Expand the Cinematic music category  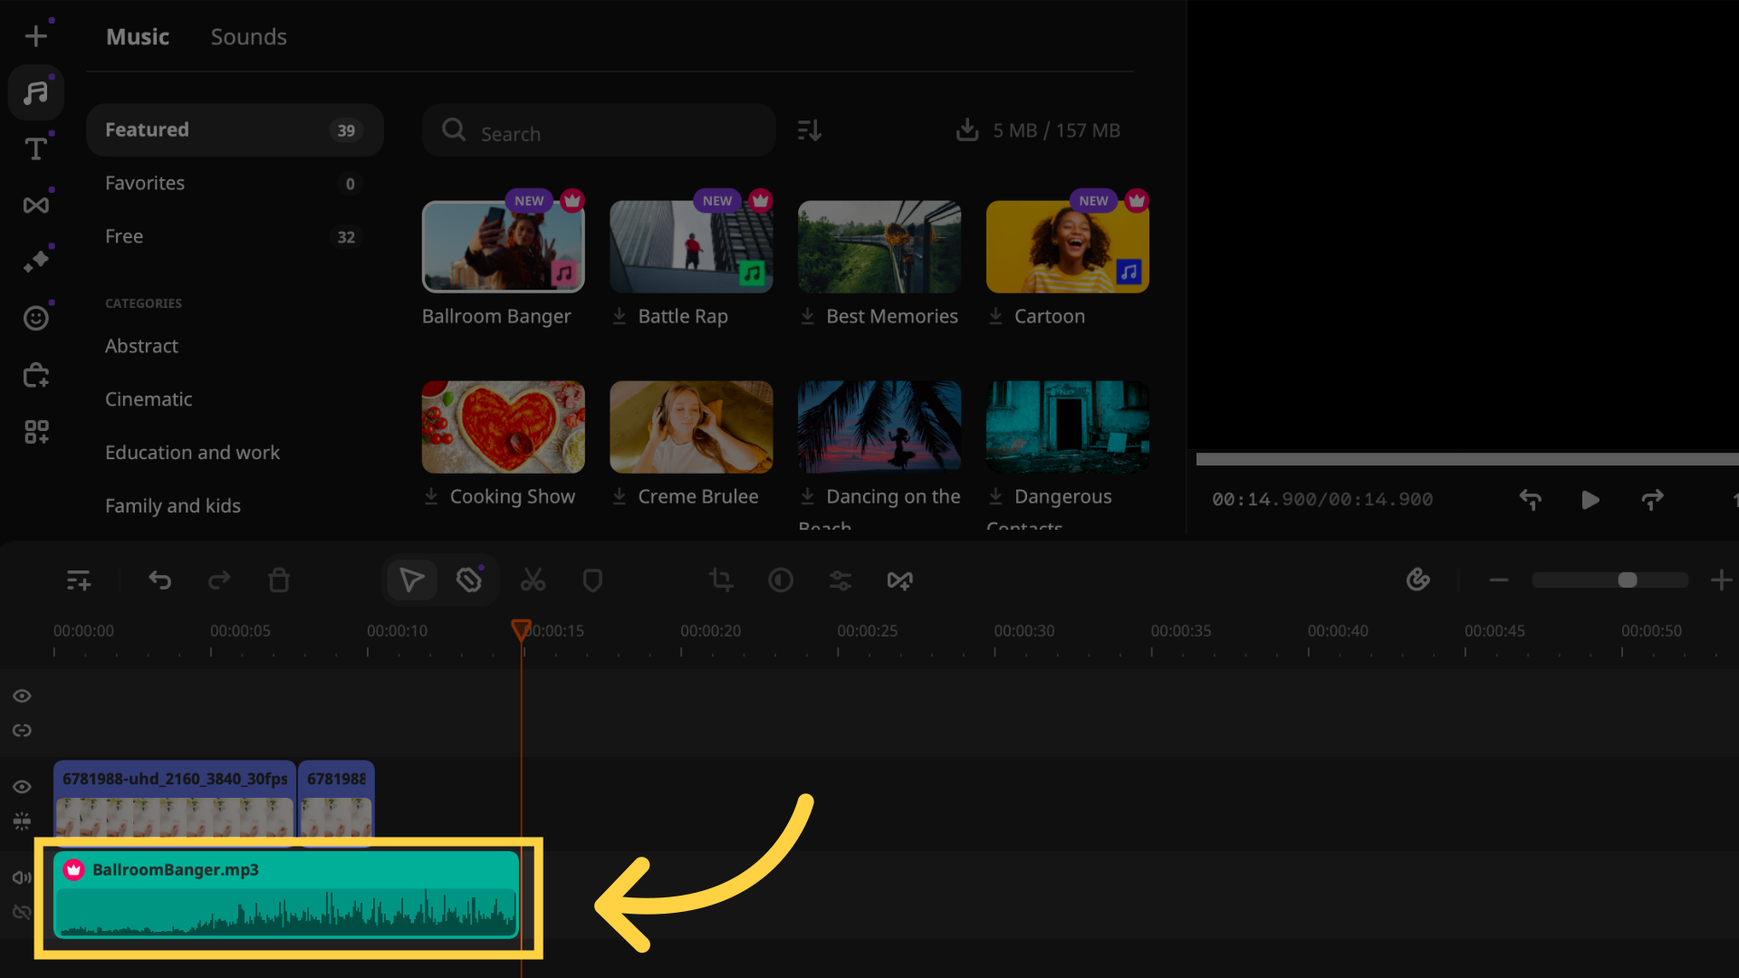coord(149,398)
